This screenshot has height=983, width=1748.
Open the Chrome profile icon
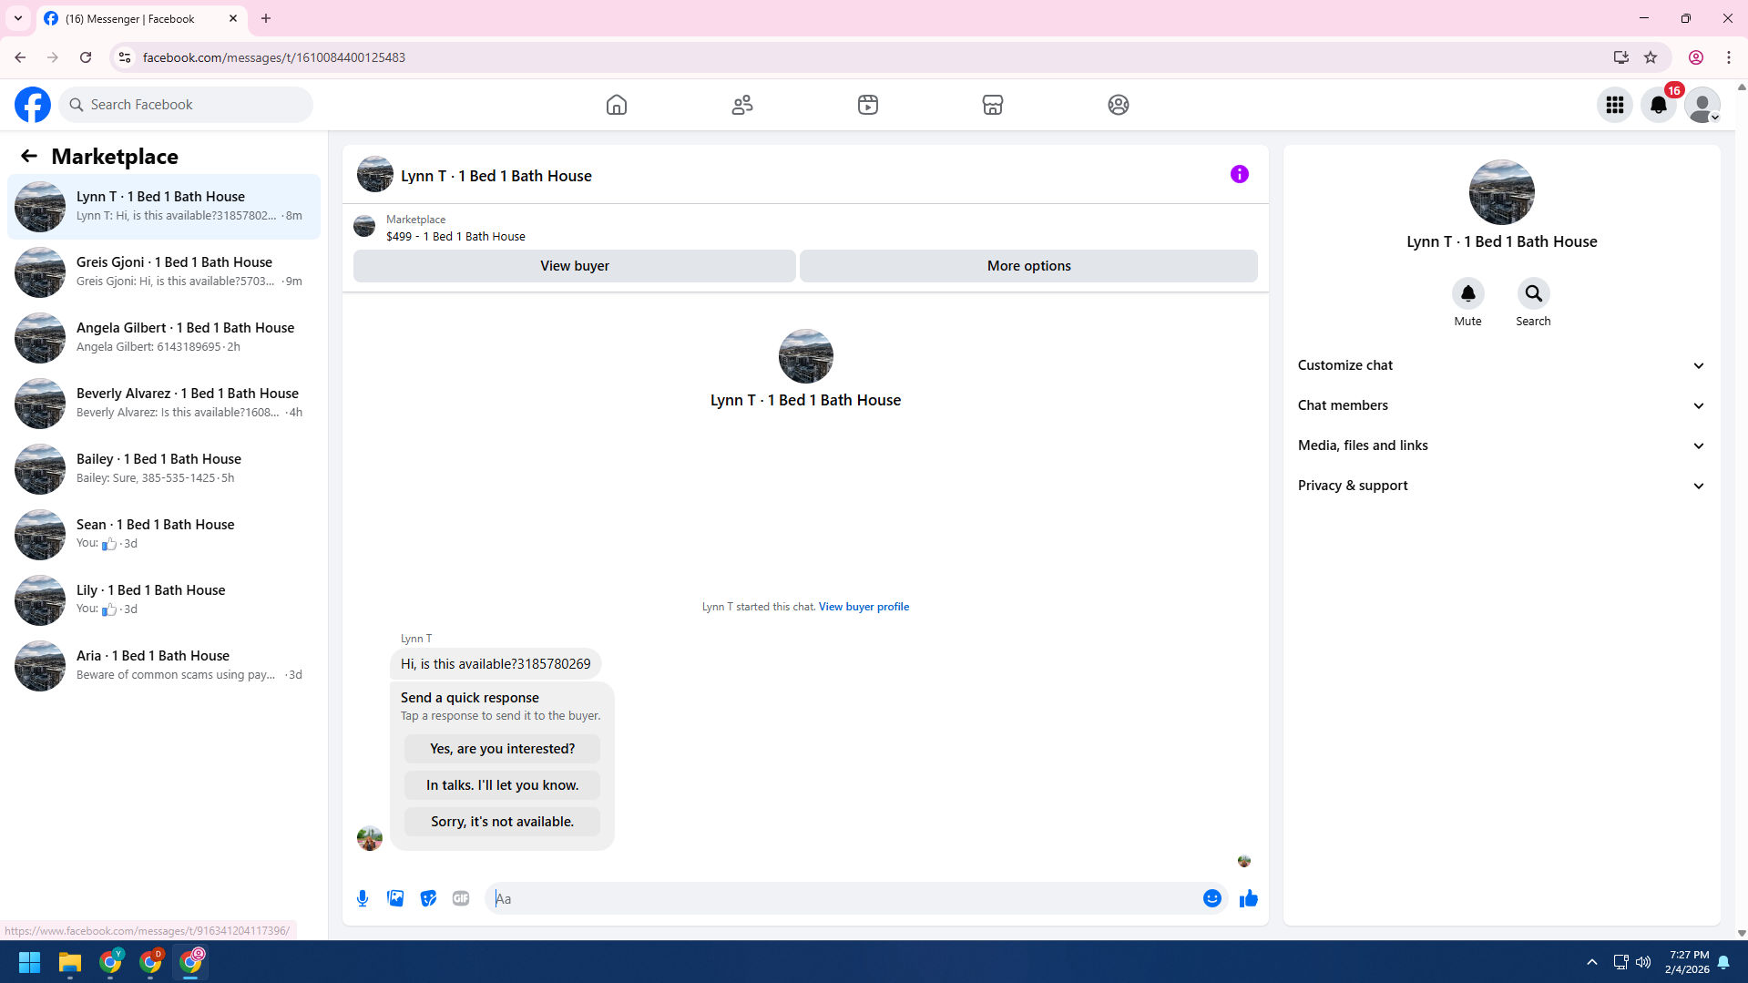point(1696,57)
